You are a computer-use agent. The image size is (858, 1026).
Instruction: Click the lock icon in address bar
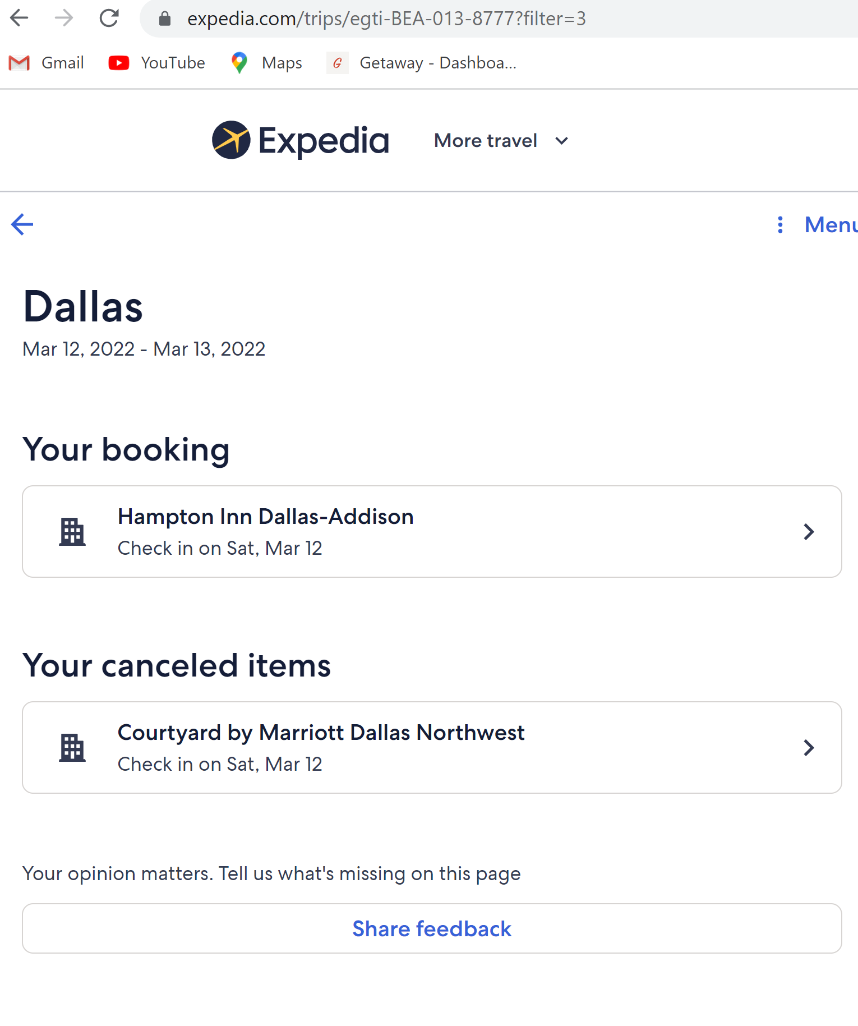(x=164, y=19)
